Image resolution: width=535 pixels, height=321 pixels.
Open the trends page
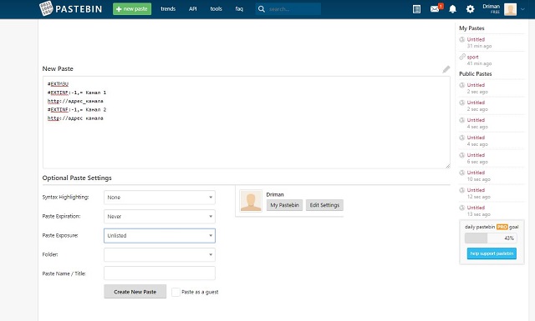pyautogui.click(x=168, y=9)
